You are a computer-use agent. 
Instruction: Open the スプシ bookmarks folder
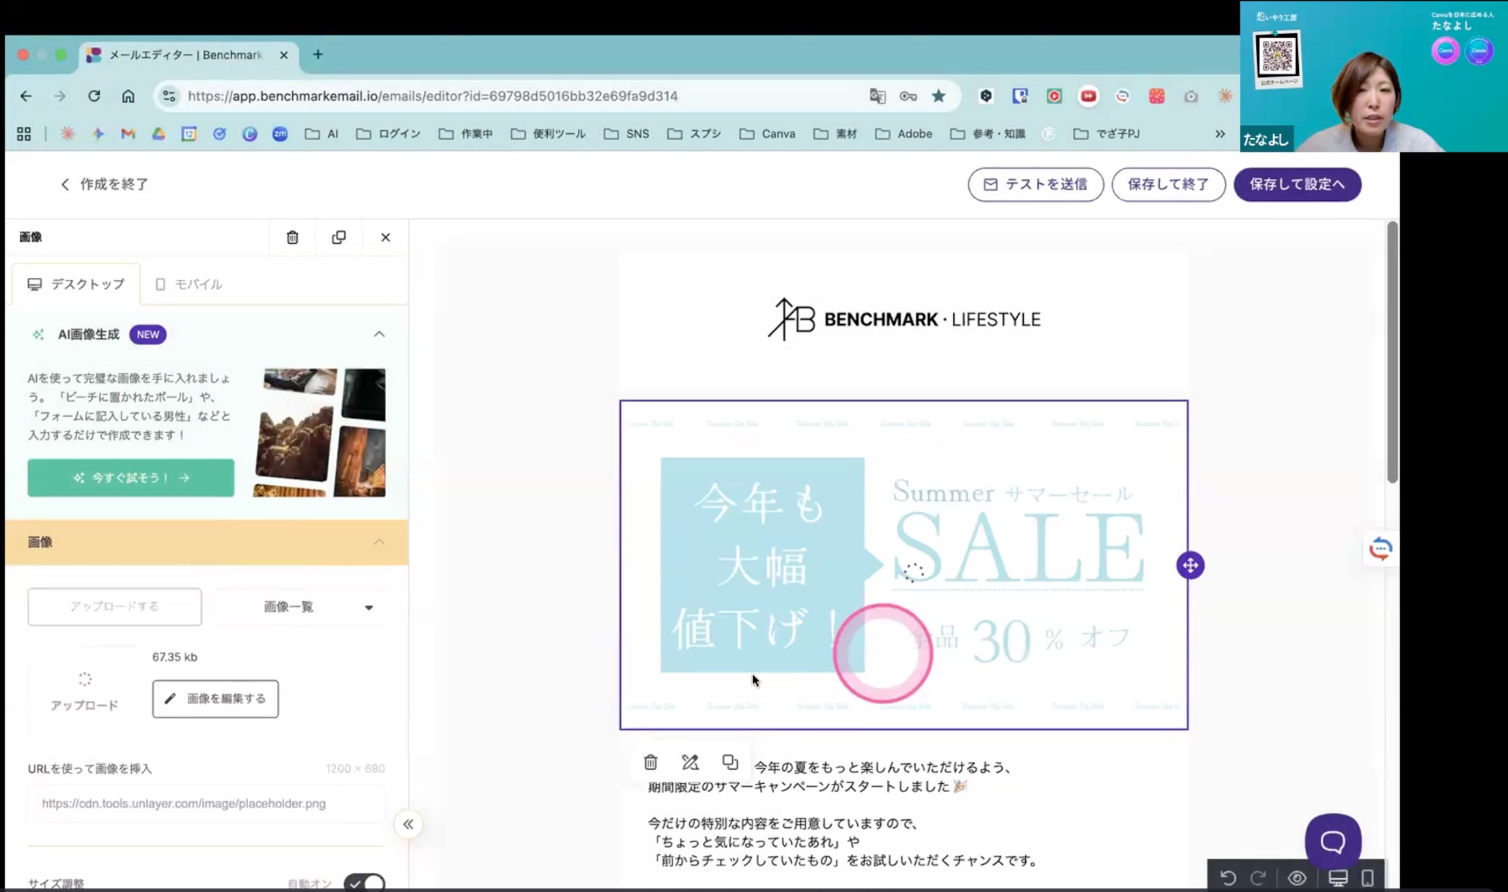point(694,134)
